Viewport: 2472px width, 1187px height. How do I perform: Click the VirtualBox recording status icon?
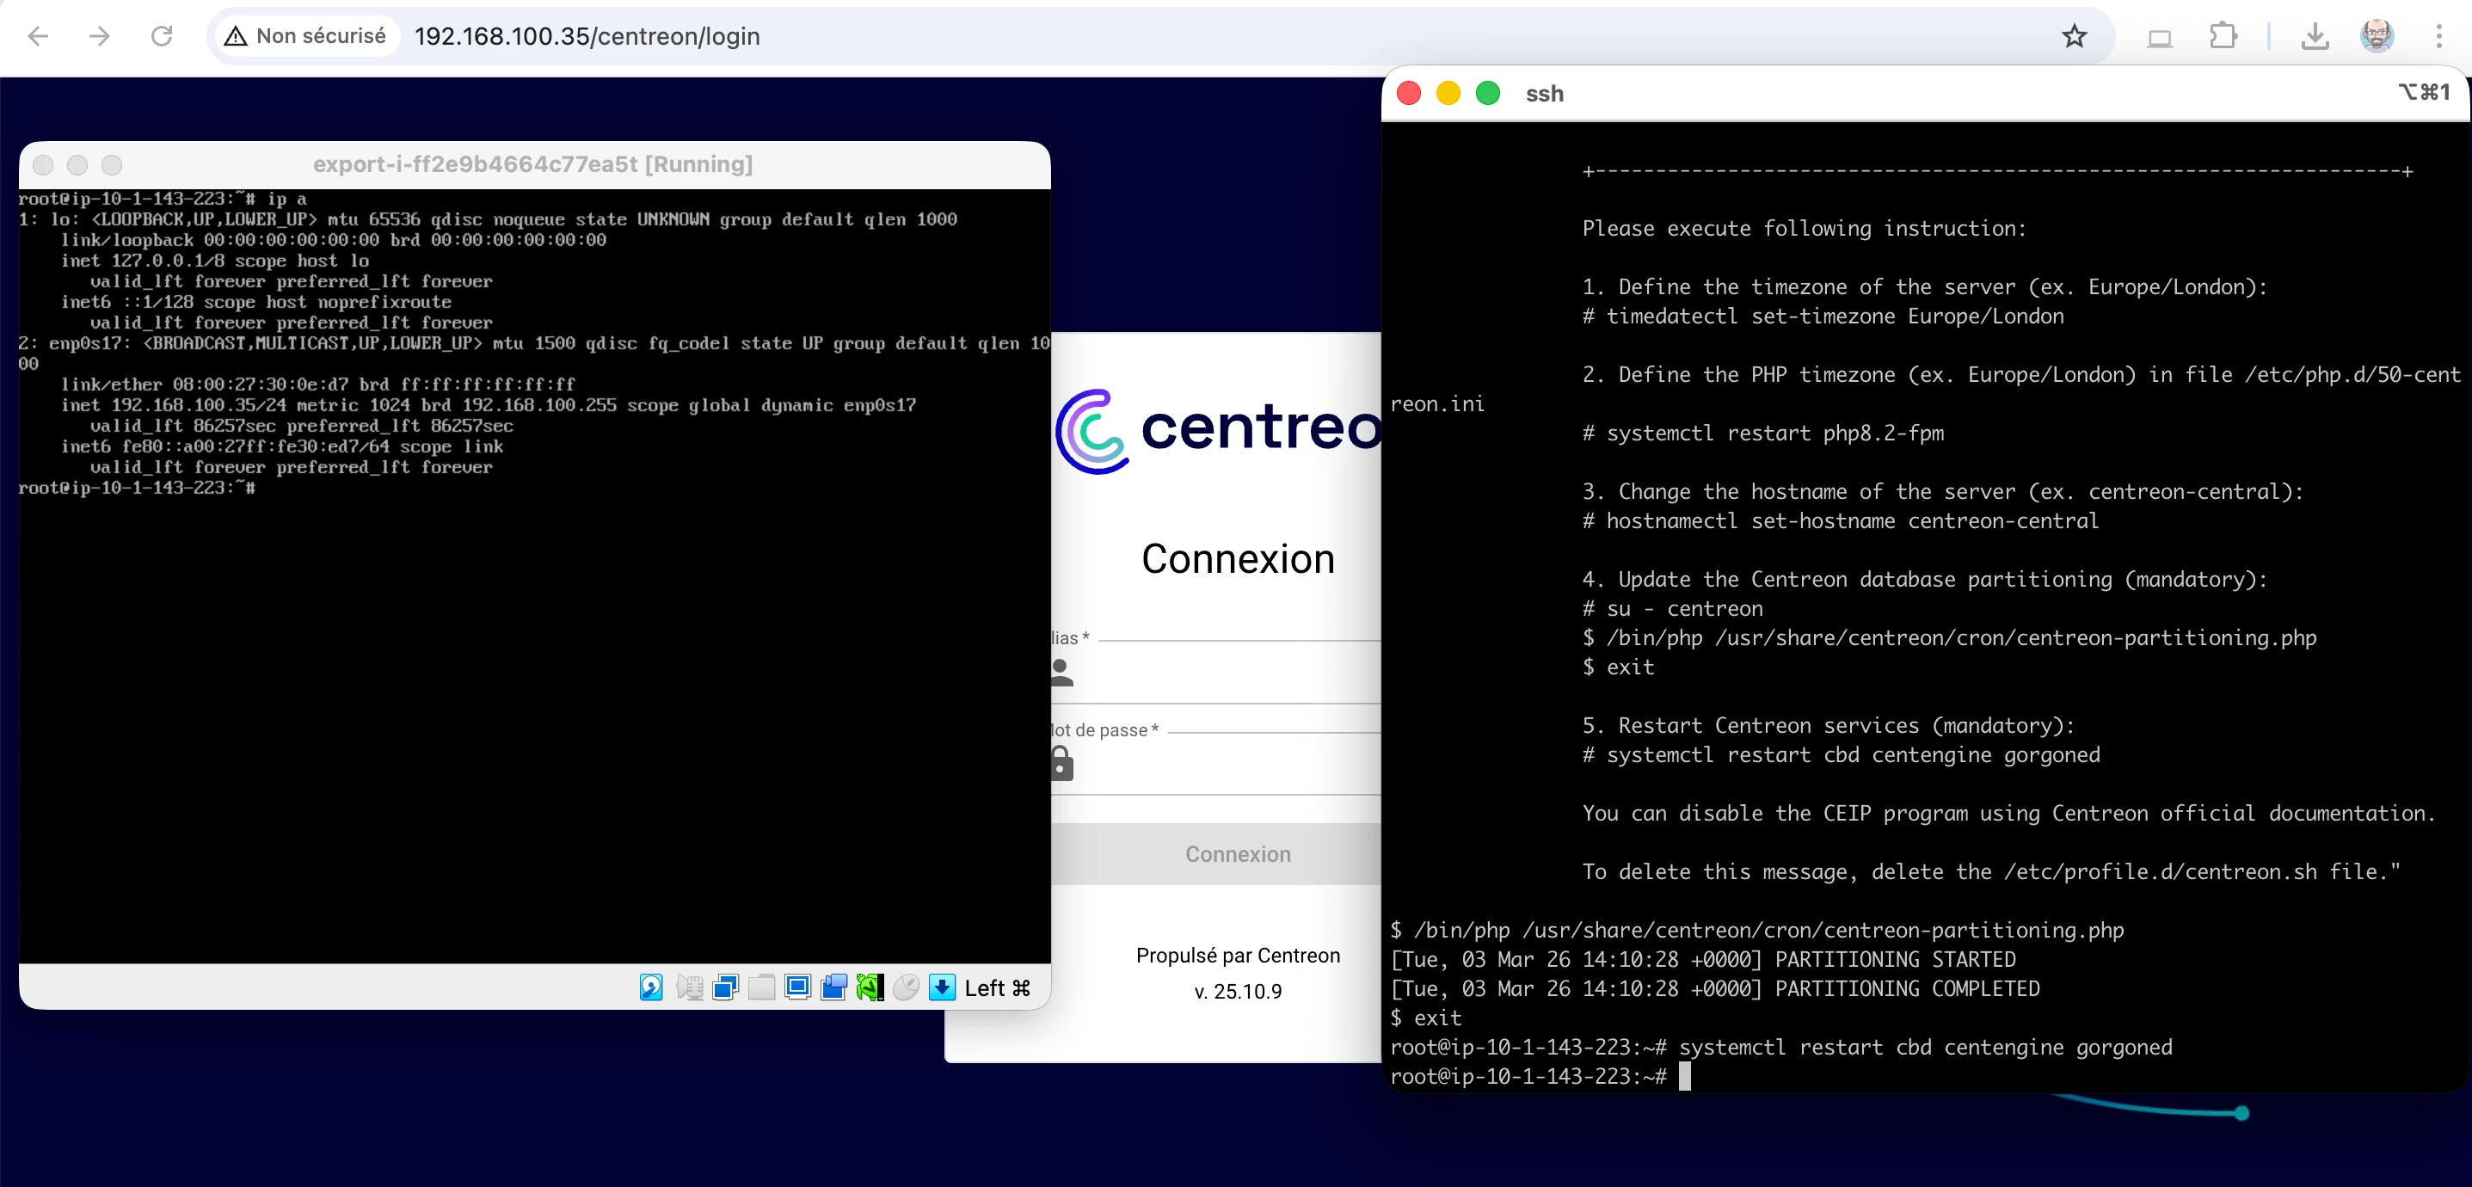click(x=834, y=987)
